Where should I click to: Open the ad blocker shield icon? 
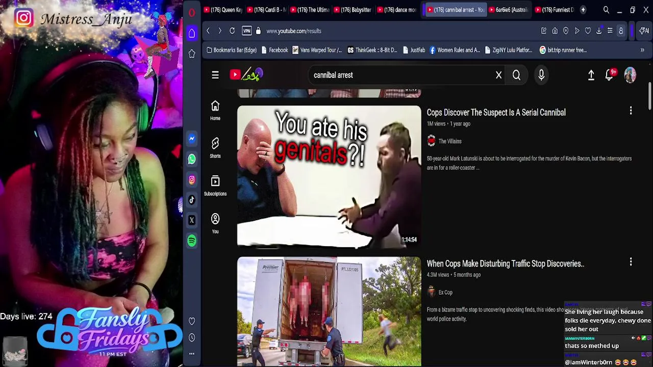point(566,31)
